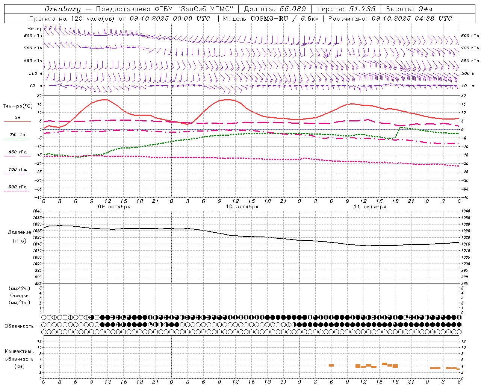Image resolution: width=481 pixels, height=385 pixels.
Task: Click the Облачность cloudiness label
Action: point(19,326)
